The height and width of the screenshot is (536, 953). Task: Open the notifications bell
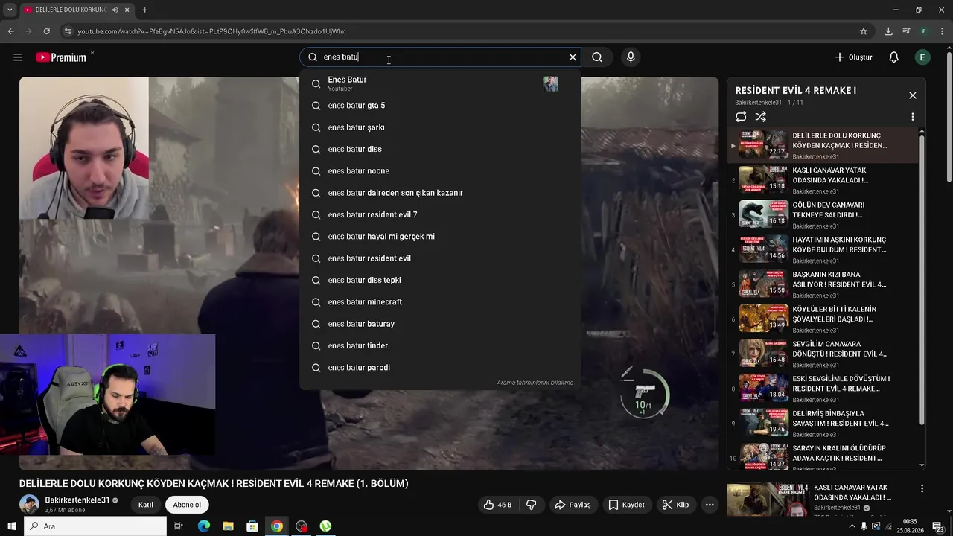[894, 57]
